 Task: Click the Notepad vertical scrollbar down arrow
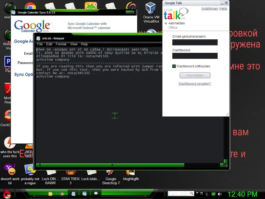[x=225, y=161]
